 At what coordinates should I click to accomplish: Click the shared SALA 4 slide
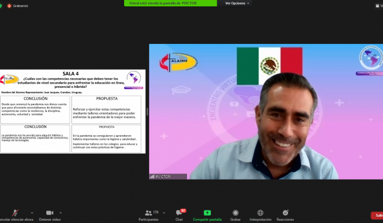point(73,111)
